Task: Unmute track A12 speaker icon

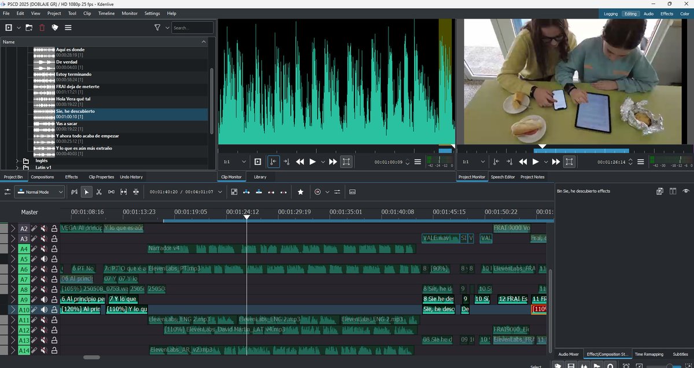Action: (44, 330)
